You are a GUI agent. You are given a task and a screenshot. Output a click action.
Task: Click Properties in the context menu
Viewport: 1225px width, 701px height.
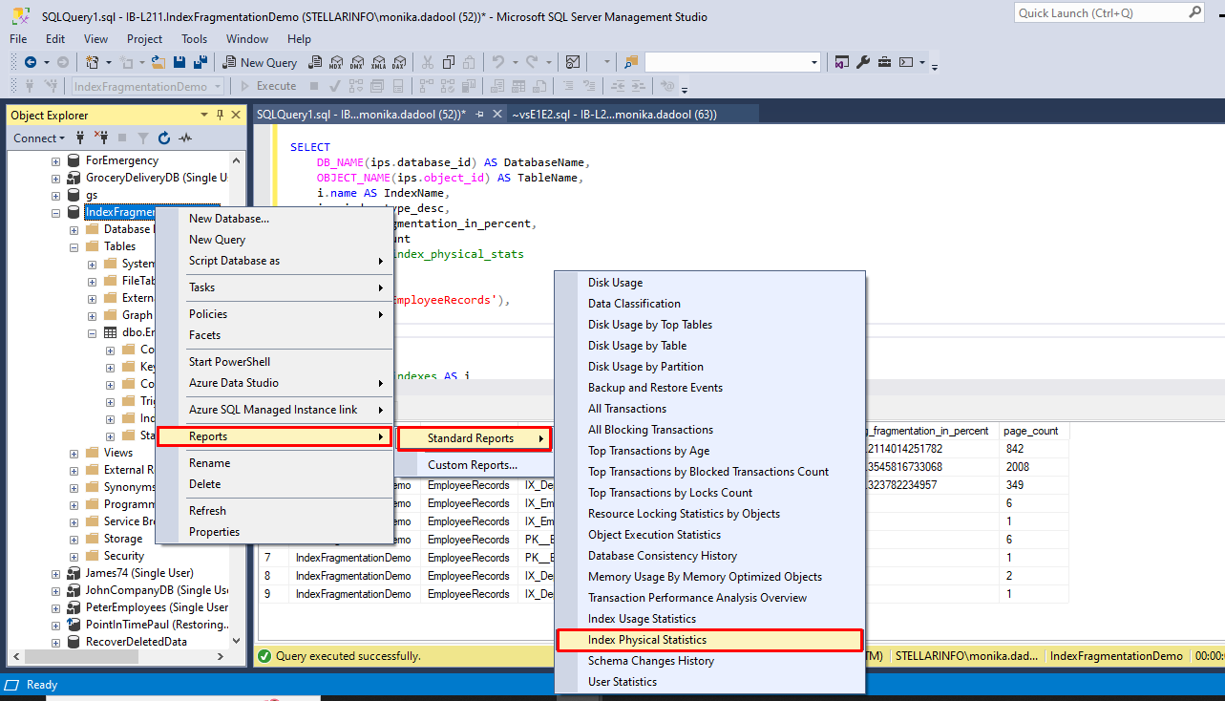click(x=275, y=532)
